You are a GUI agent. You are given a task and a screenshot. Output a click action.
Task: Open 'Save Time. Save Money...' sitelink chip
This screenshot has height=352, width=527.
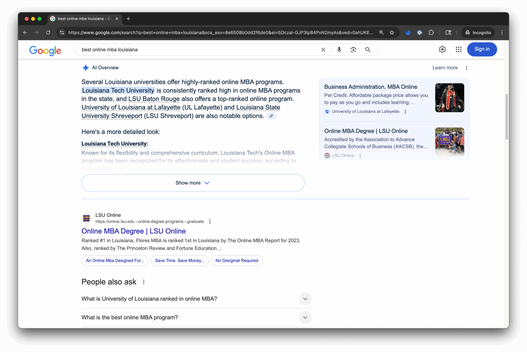click(180, 261)
